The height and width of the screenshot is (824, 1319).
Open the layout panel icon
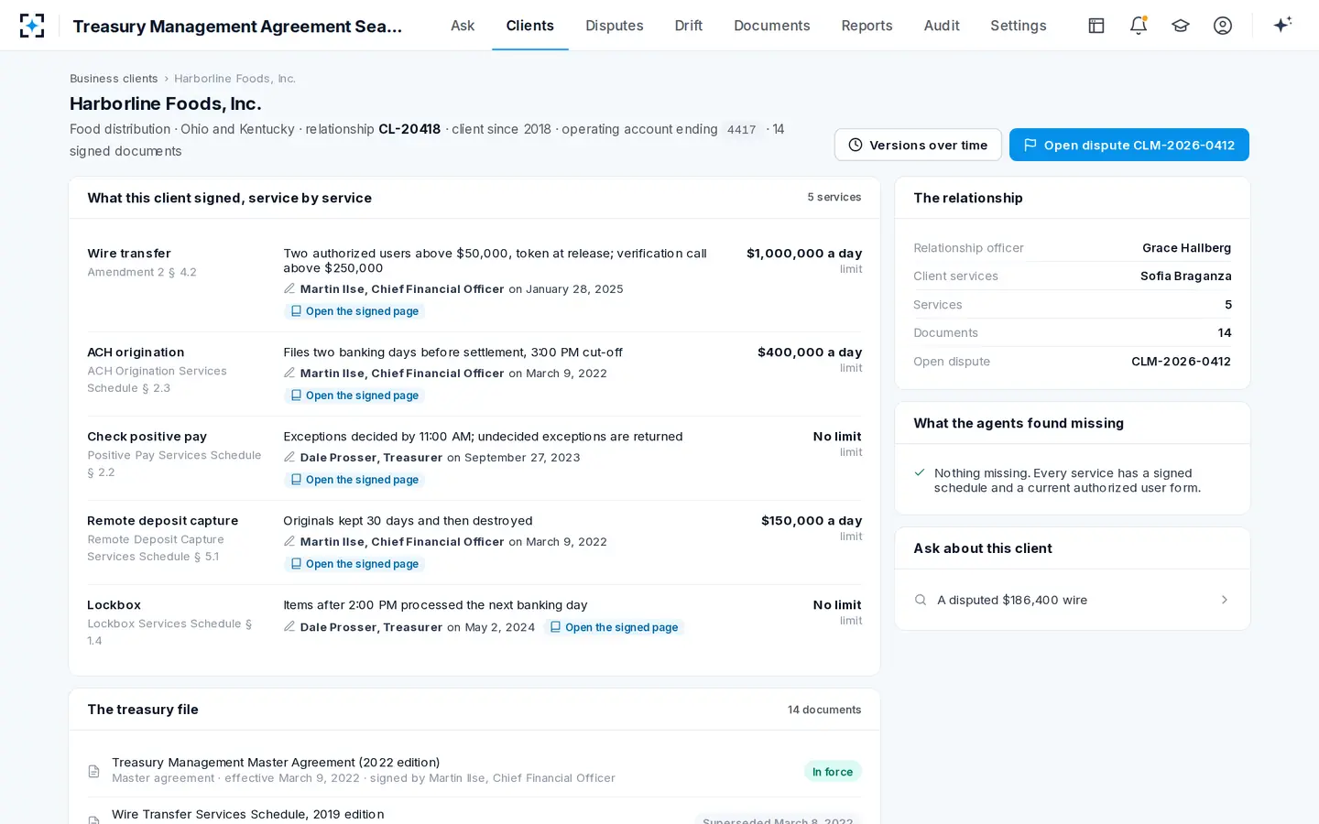tap(1096, 26)
